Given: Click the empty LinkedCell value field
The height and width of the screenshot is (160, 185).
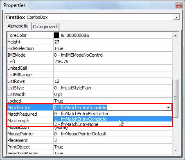Looking at the screenshot, I should 113,68.
